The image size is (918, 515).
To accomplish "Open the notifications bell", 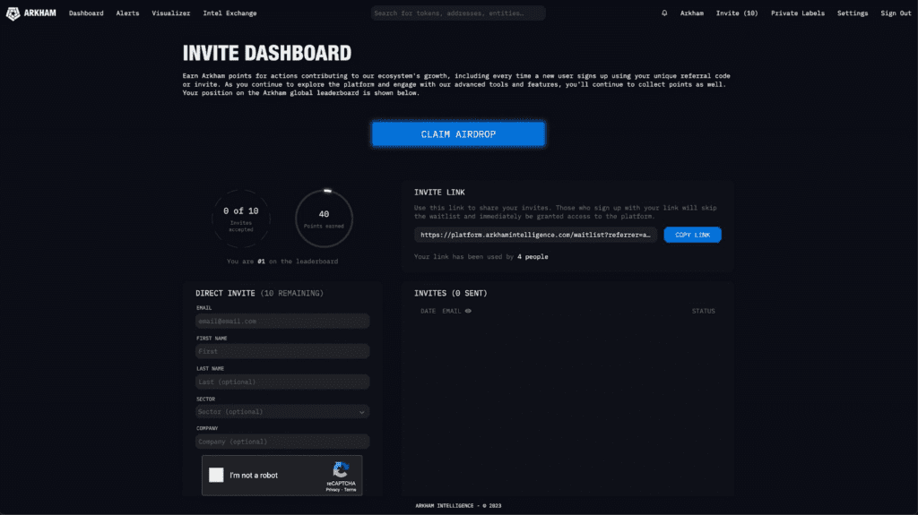I will tap(664, 13).
